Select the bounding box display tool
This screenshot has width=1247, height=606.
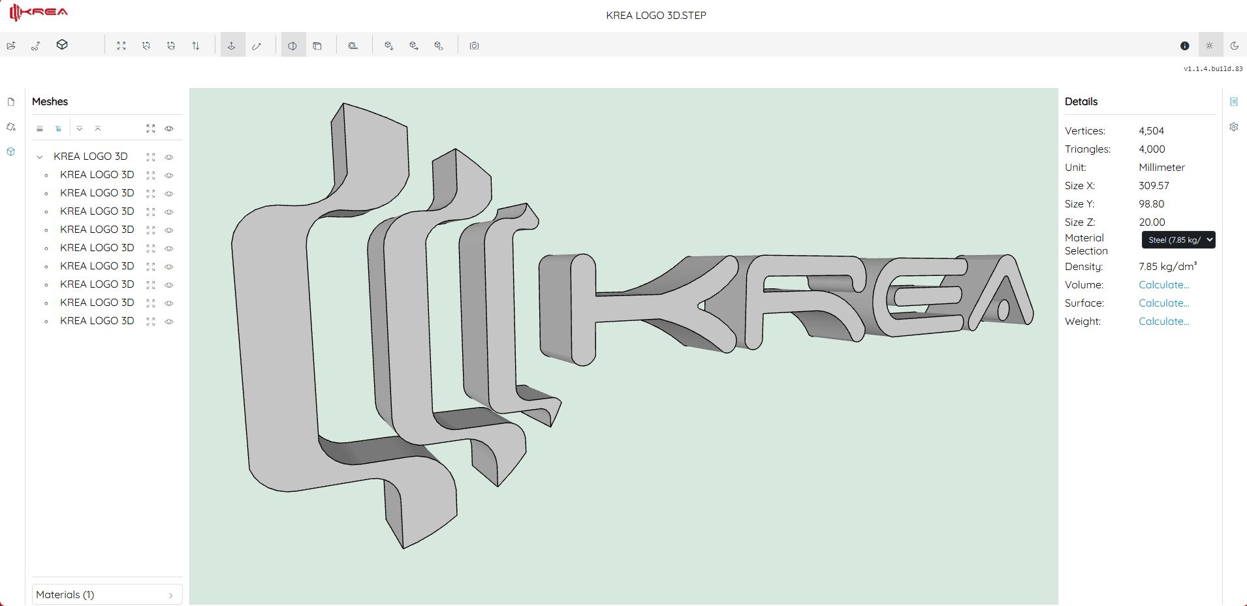tap(319, 45)
